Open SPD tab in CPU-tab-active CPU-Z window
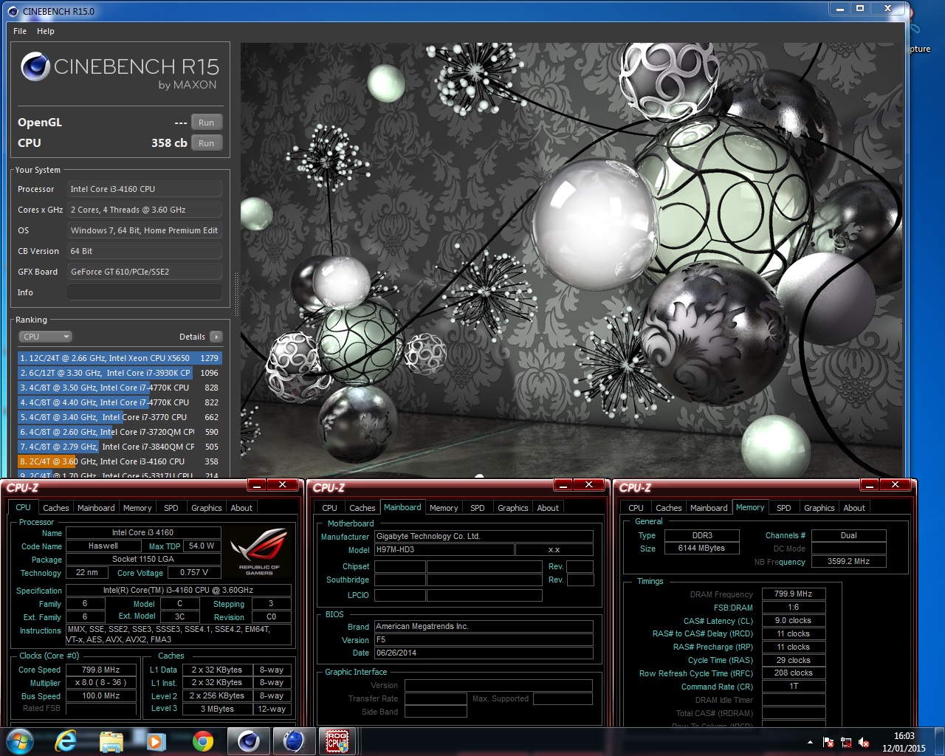This screenshot has height=756, width=945. [x=171, y=508]
